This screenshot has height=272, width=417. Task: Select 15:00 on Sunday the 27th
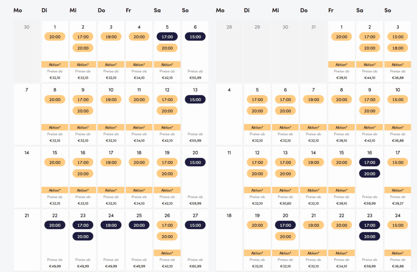pos(195,225)
